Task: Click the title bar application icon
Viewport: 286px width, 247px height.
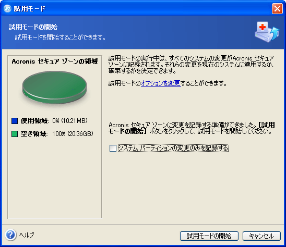Action: [8, 8]
